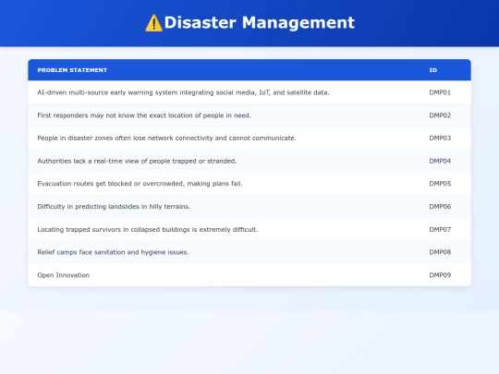Click the DMP07 ID cell

click(x=440, y=229)
